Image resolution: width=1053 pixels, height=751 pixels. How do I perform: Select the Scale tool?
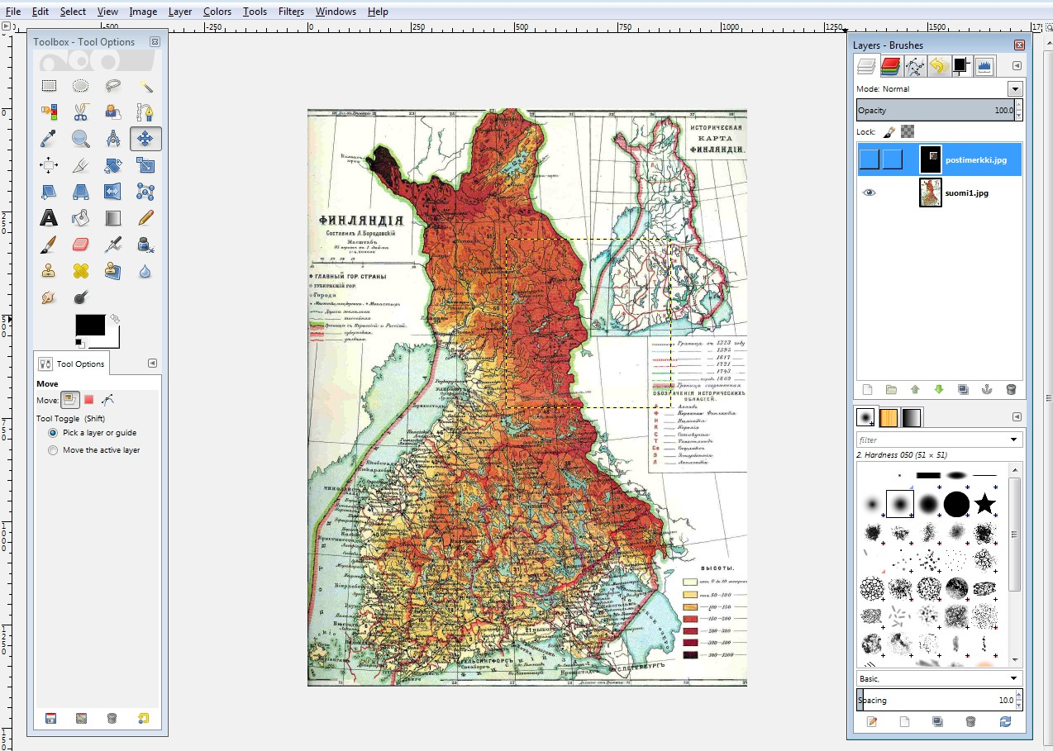click(145, 165)
